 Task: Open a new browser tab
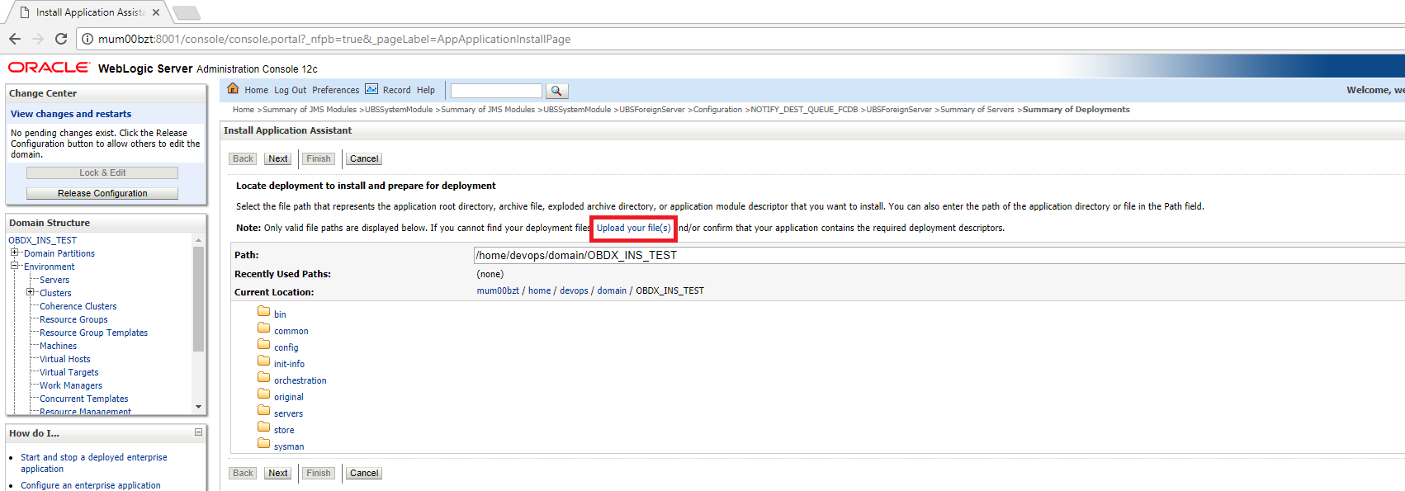coord(187,12)
